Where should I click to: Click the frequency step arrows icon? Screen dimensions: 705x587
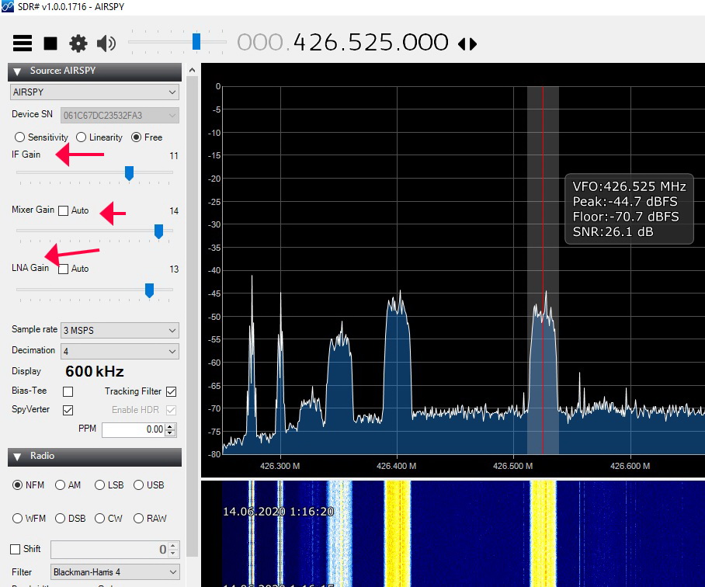point(467,44)
